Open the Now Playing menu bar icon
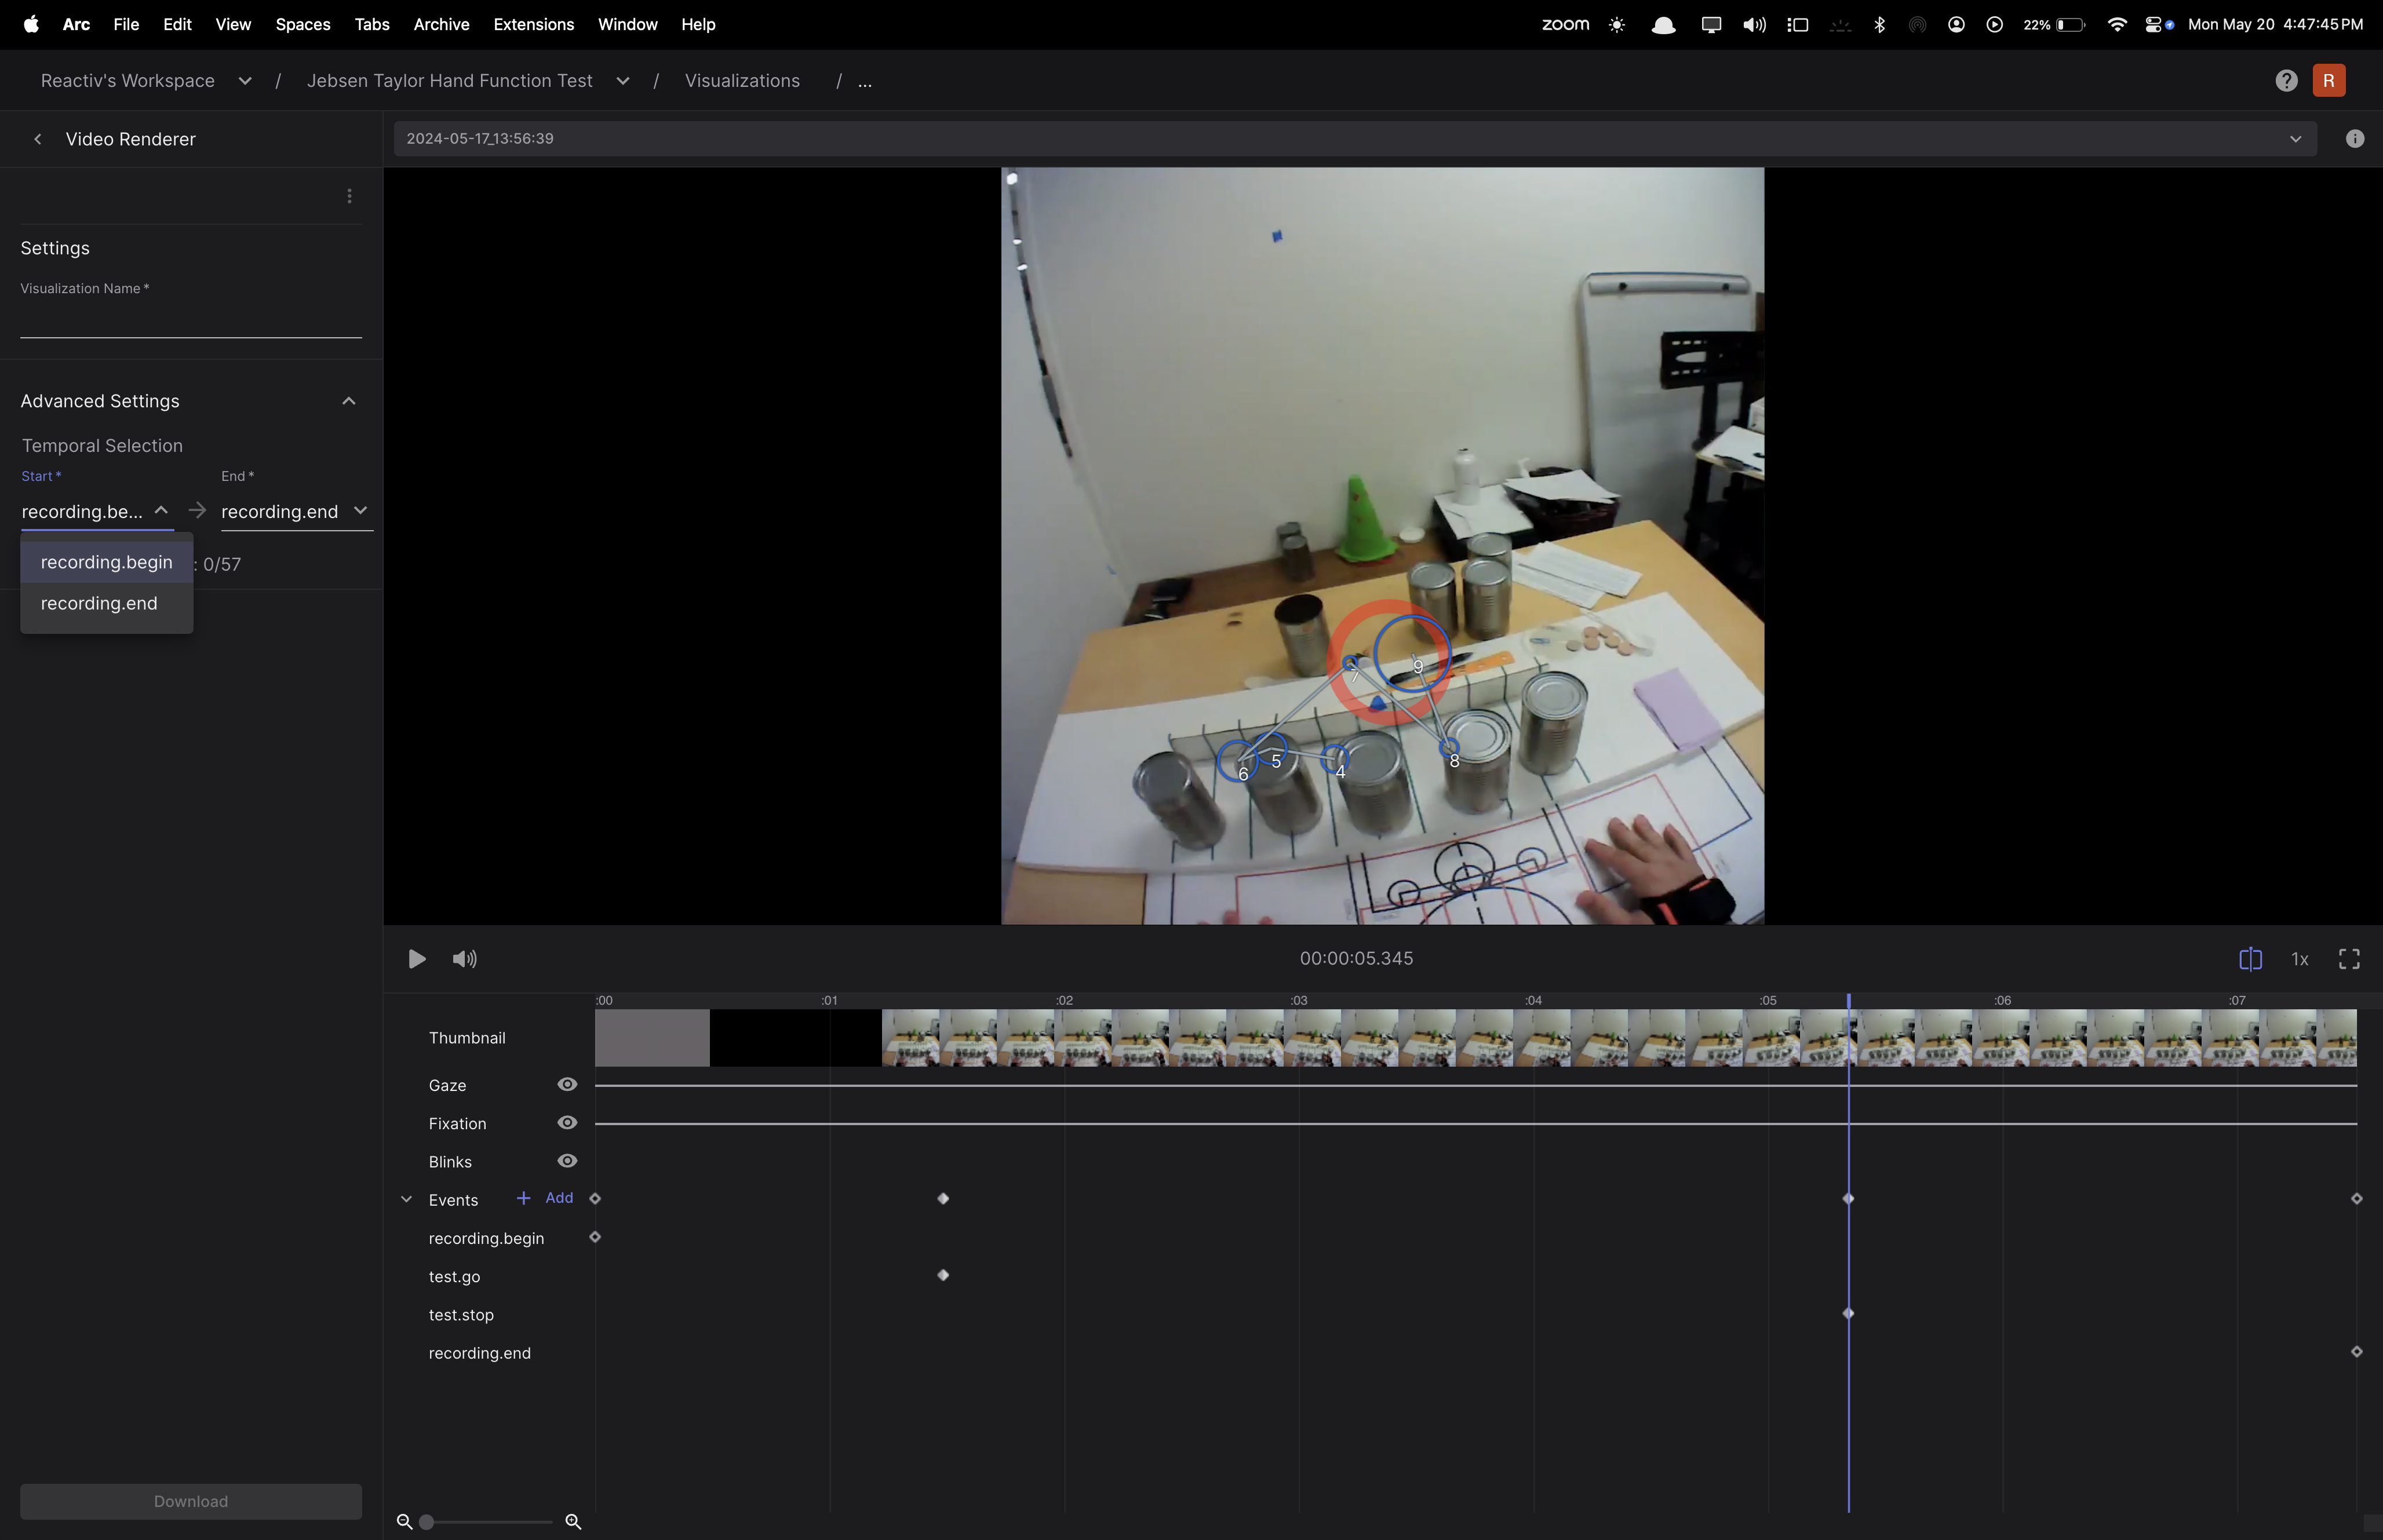This screenshot has height=1540, width=2383. pos(1994,24)
